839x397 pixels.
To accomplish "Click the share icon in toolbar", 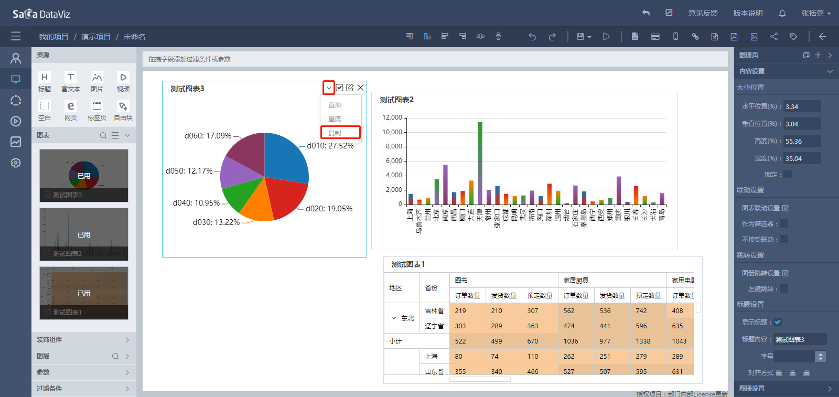I will tap(774, 37).
